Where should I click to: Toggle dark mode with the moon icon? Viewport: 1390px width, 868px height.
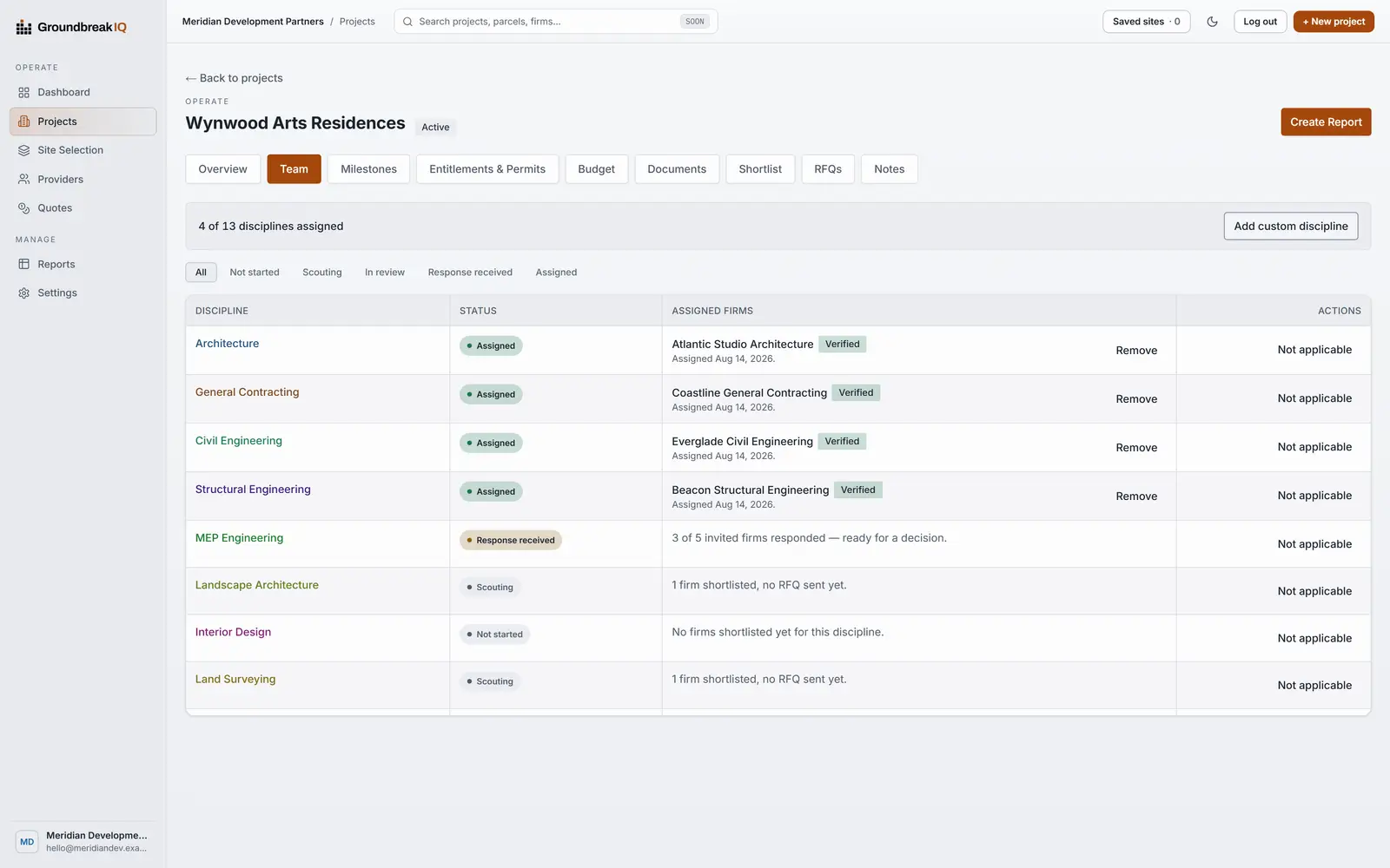(1212, 22)
